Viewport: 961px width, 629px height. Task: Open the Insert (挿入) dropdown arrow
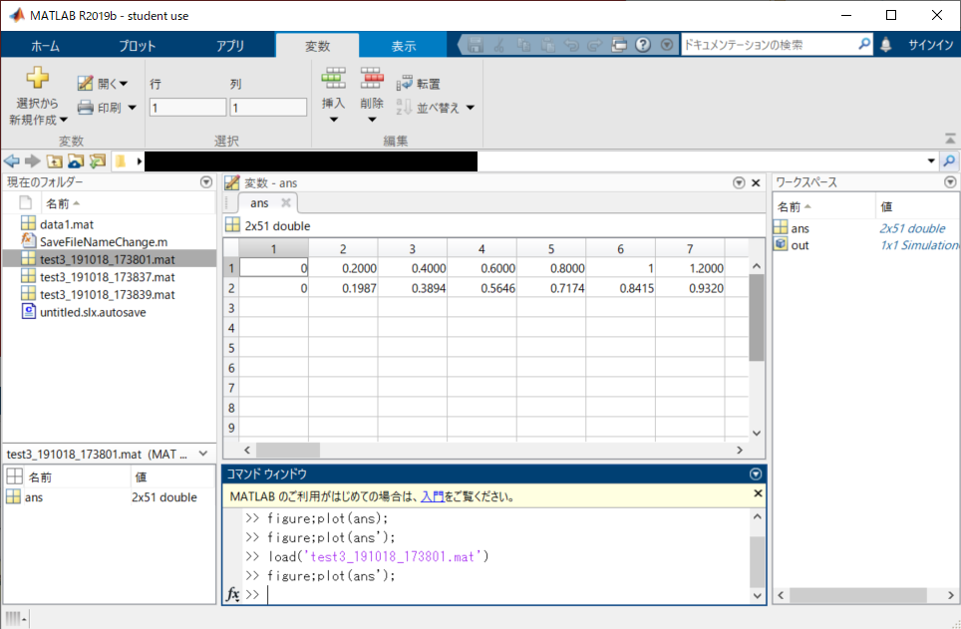click(333, 120)
